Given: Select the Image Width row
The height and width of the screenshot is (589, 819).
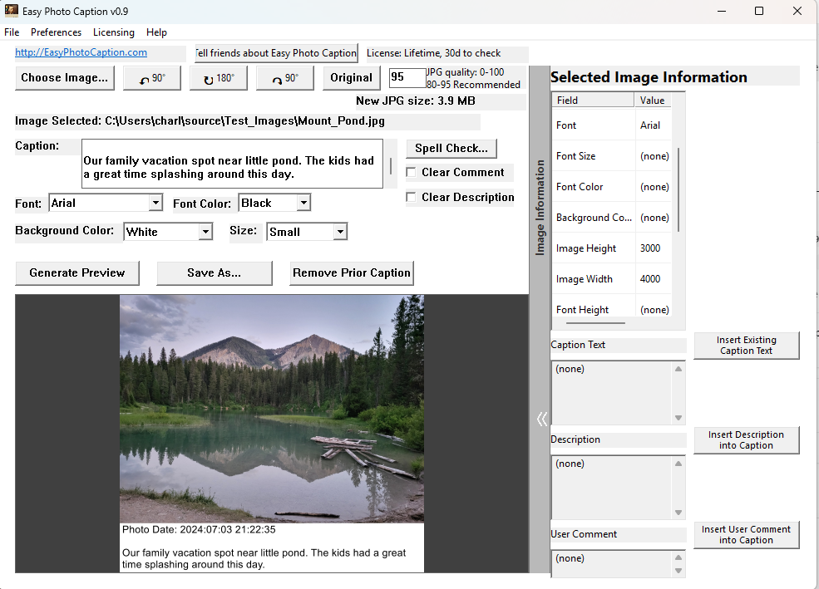Looking at the screenshot, I should click(x=612, y=279).
